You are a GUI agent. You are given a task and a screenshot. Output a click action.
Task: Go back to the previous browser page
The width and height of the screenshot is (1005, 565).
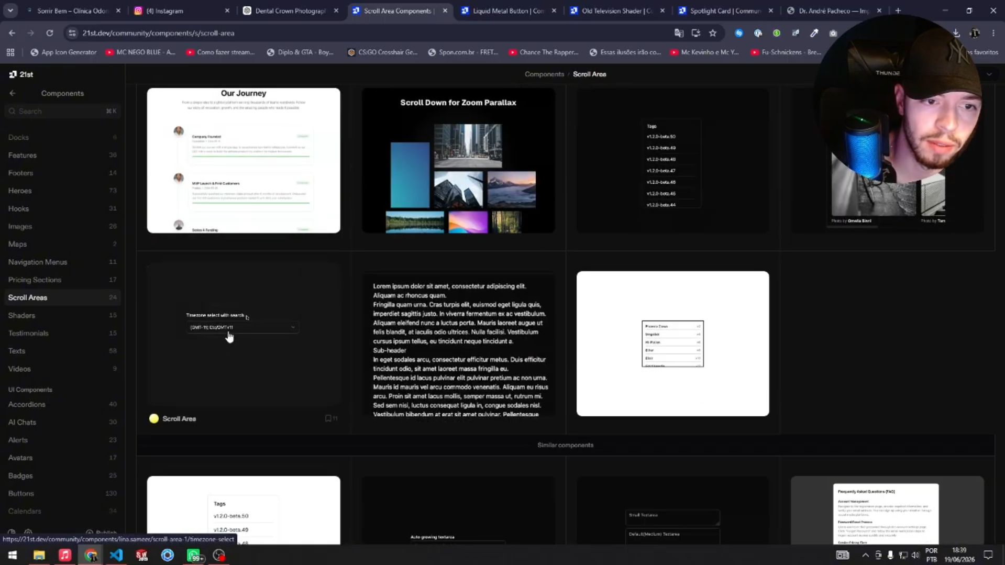coord(12,33)
